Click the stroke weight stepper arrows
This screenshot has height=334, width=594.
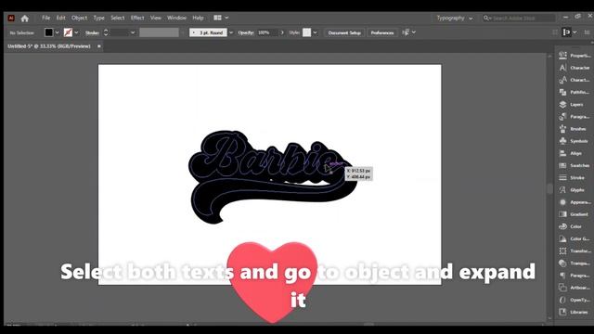tap(106, 32)
